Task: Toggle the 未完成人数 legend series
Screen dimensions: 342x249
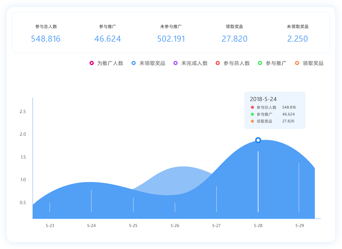Action: pyautogui.click(x=190, y=63)
